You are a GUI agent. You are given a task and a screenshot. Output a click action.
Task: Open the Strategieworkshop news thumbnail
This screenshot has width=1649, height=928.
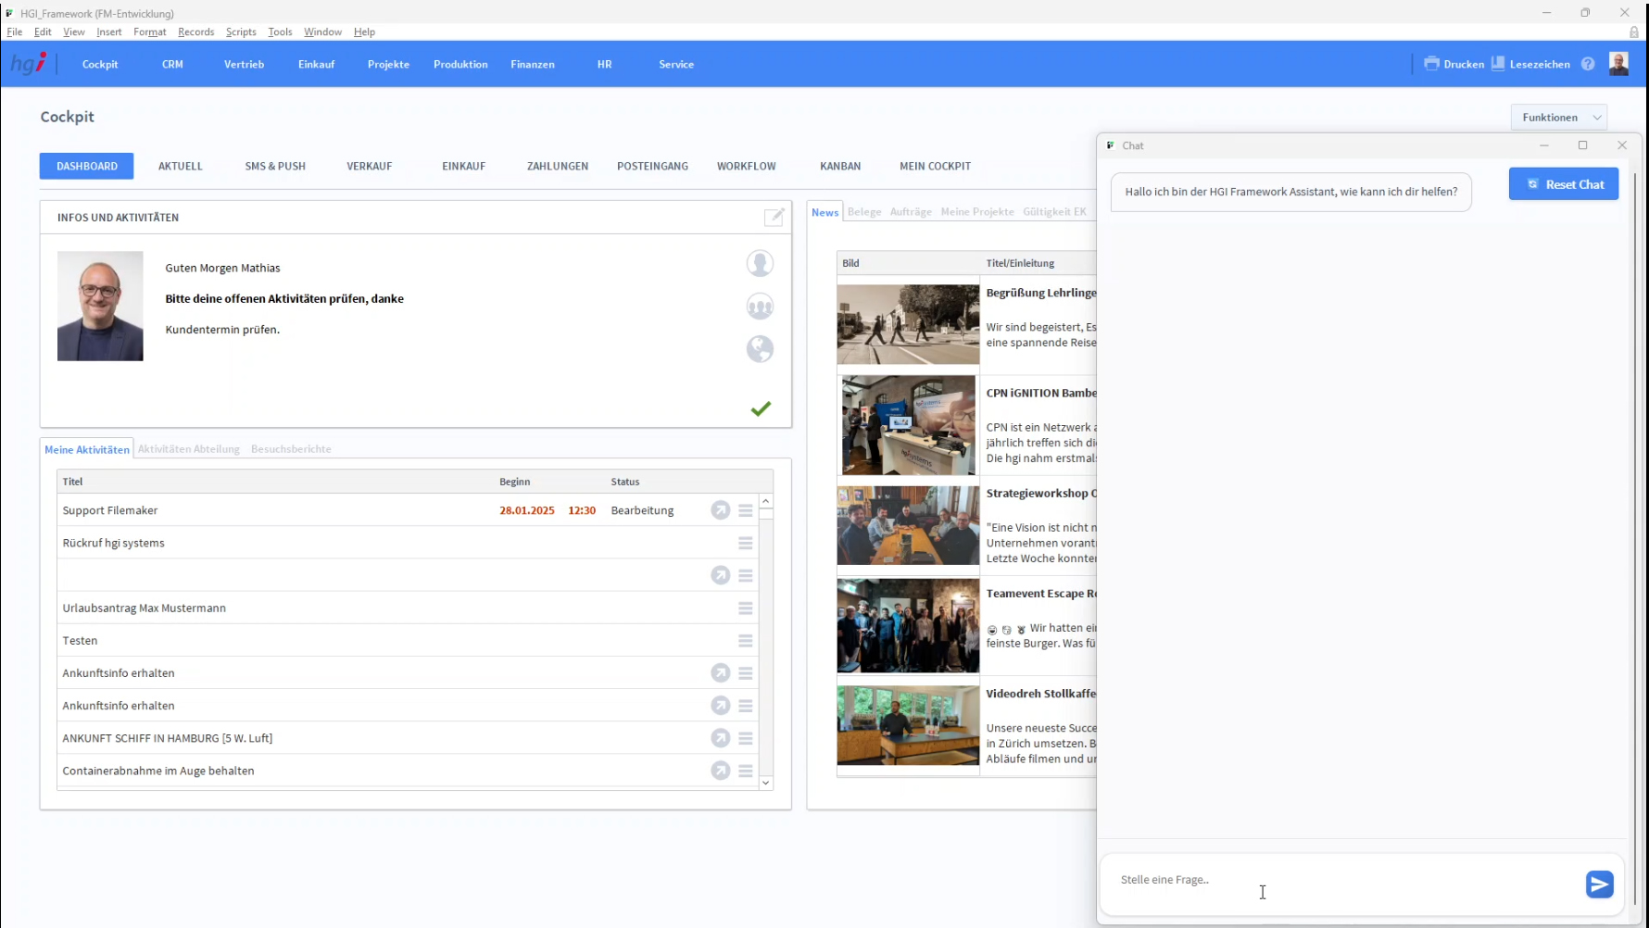[908, 525]
